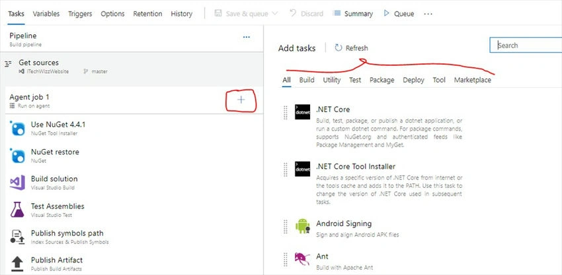The height and width of the screenshot is (275, 562).
Task: Filter tasks by Utility category
Action: click(x=332, y=80)
